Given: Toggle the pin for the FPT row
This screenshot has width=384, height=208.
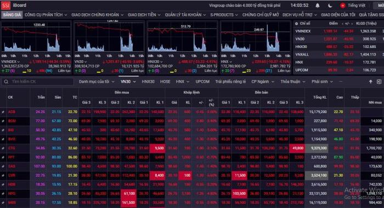Looking at the screenshot, I should (x=3, y=158).
